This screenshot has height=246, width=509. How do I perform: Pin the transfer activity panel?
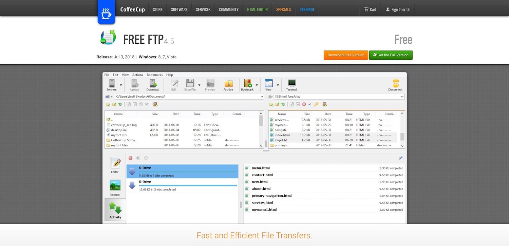[x=400, y=158]
